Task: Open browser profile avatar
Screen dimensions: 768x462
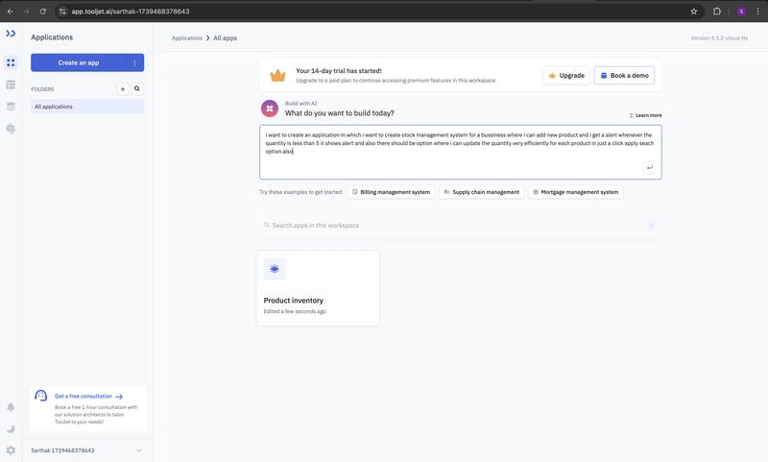Action: [x=741, y=12]
